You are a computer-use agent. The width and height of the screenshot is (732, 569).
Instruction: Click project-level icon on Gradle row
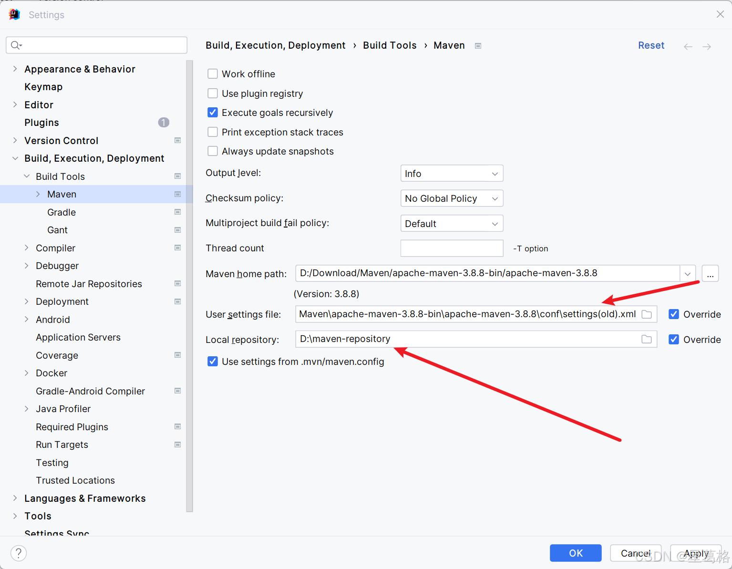pos(178,212)
